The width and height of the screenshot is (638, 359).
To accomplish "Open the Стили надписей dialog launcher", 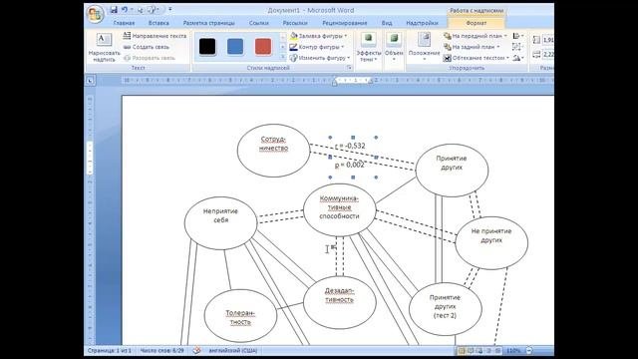I will click(x=349, y=68).
